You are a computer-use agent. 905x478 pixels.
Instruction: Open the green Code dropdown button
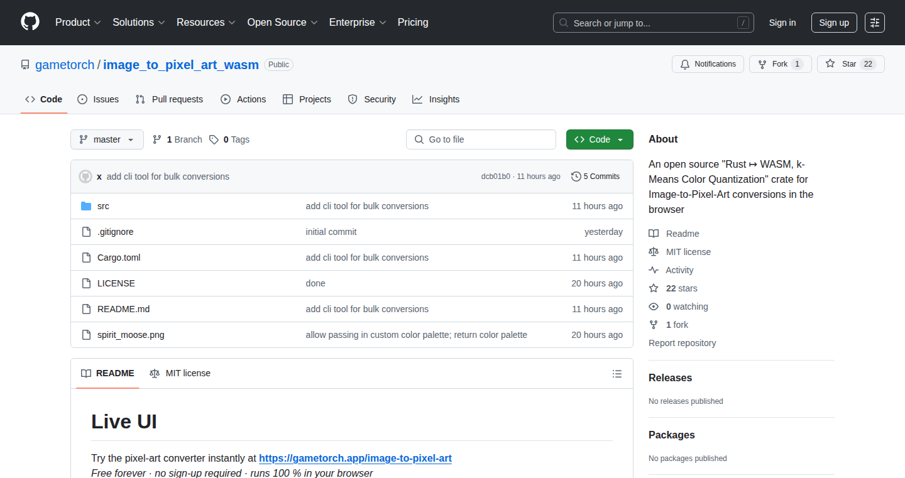click(x=600, y=139)
